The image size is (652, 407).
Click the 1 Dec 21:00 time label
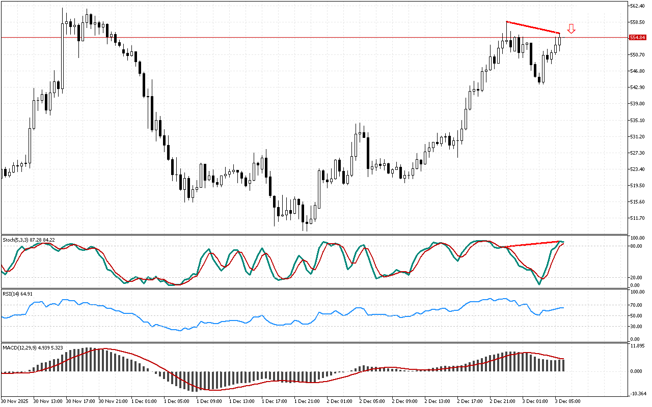coord(307,401)
